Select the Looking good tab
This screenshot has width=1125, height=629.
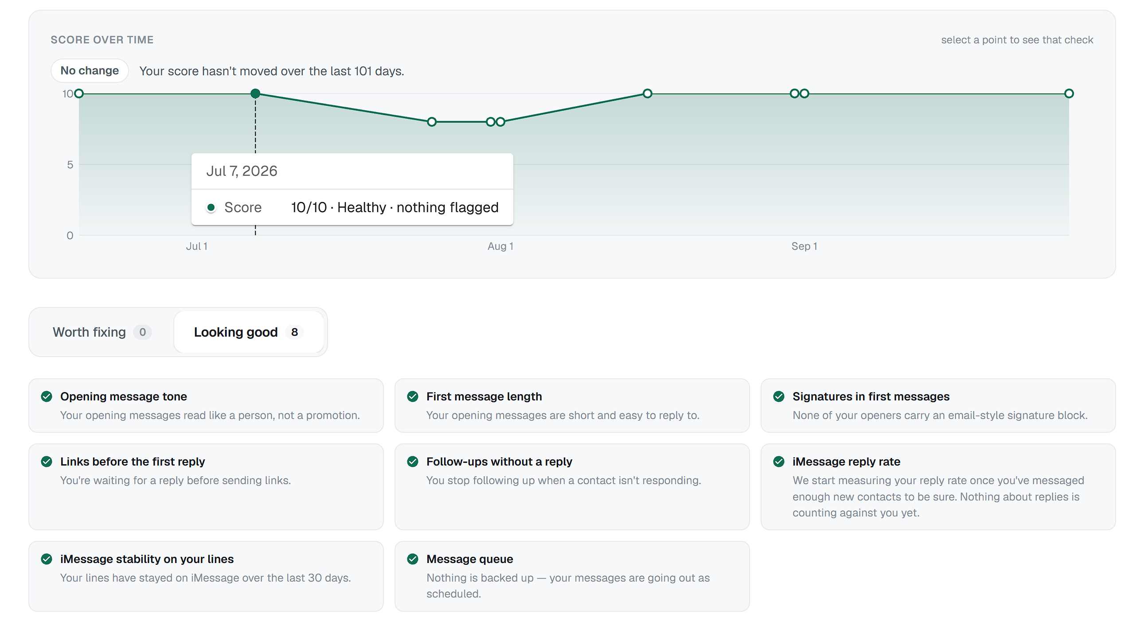coord(249,332)
